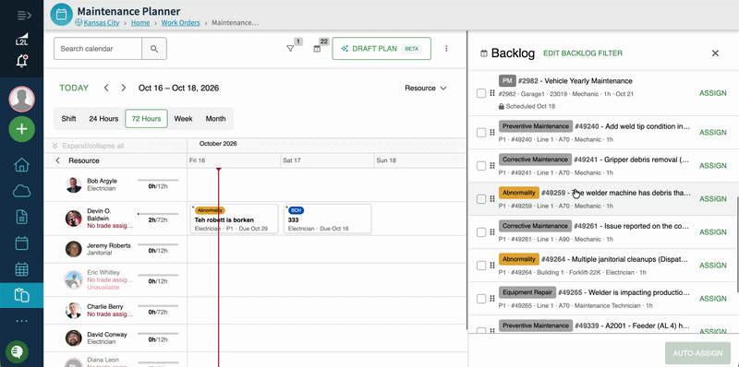739x367 pixels.
Task: Go to the next date range arrow
Action: click(124, 88)
